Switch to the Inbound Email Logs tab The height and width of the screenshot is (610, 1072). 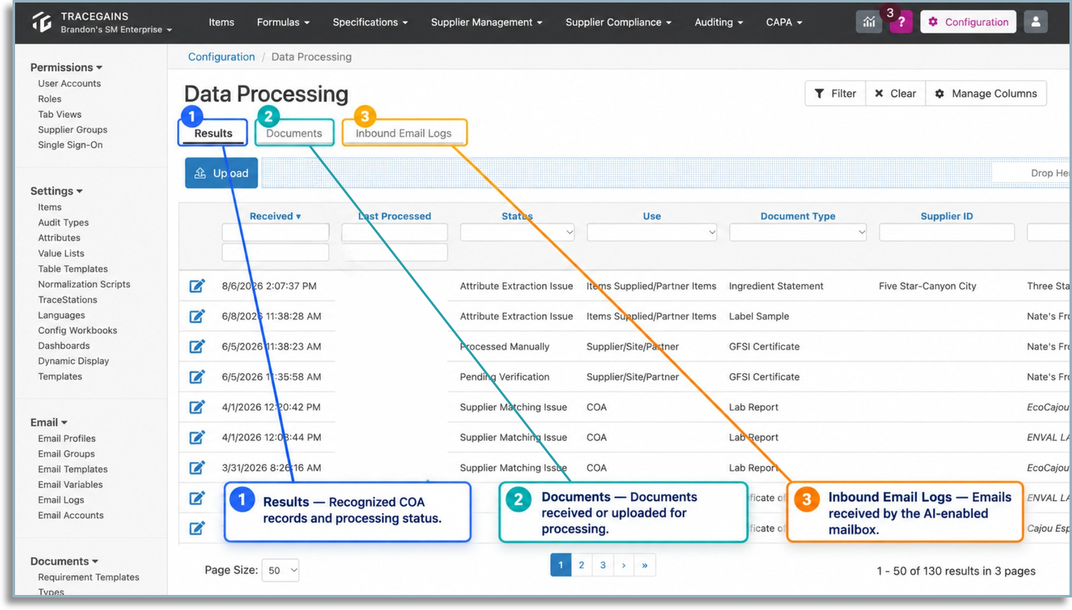click(x=404, y=133)
